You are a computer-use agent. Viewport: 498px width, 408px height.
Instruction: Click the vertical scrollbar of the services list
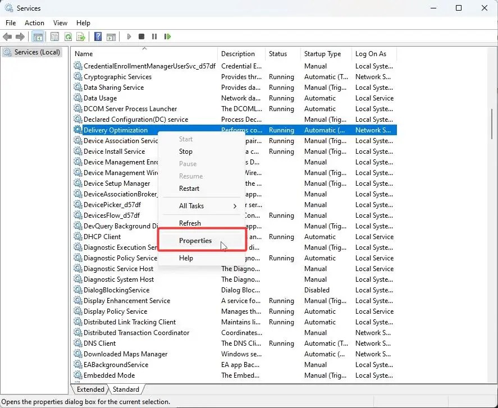[492, 224]
